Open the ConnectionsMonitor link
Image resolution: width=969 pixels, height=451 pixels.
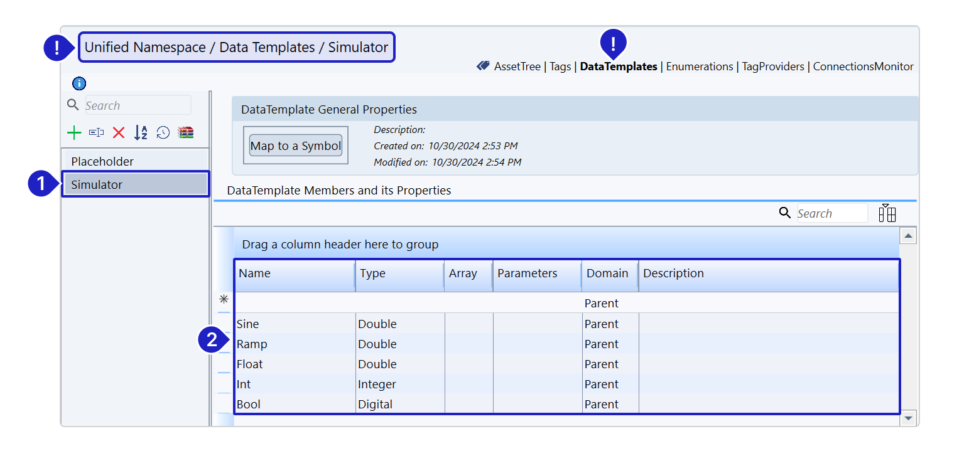point(863,66)
